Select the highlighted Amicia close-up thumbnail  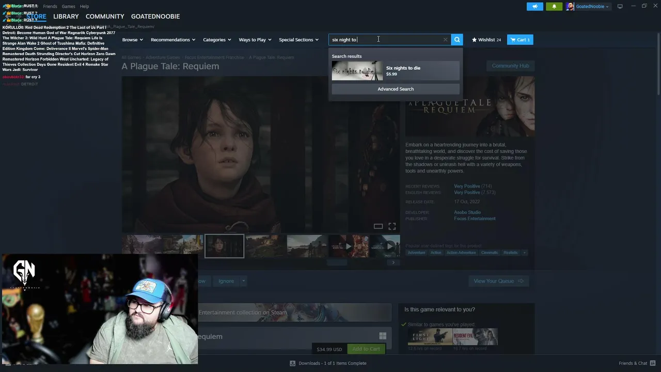click(224, 246)
